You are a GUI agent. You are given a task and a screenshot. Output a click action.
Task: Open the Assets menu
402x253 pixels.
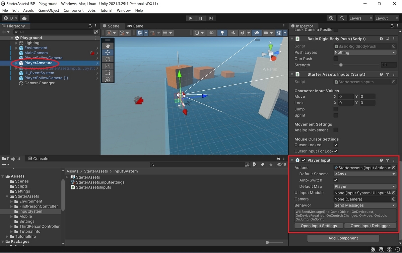coord(28,10)
